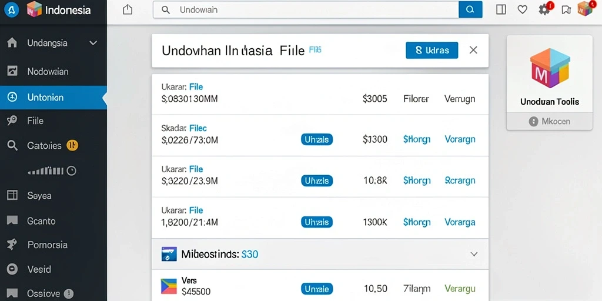
Task: Click the key icon beside Fiile
Action: pos(12,121)
